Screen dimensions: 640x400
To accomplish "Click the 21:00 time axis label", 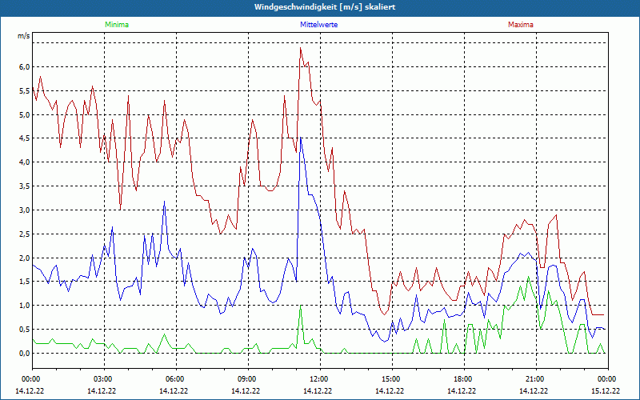I will point(536,379).
